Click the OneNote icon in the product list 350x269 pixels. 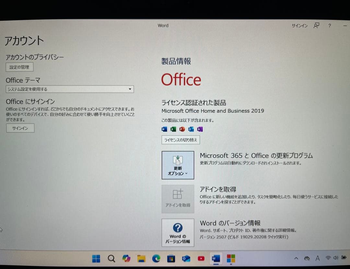pos(200,129)
